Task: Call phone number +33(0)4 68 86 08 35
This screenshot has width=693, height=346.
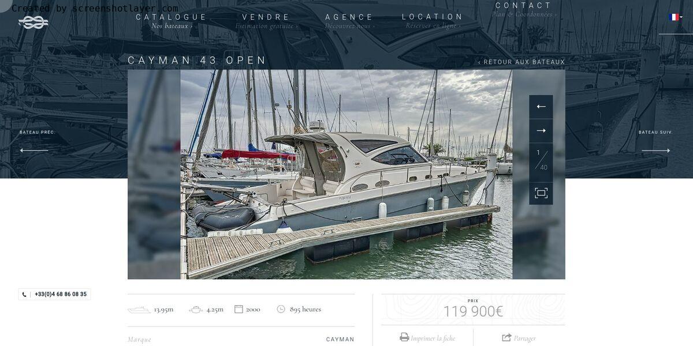Action: (61, 295)
